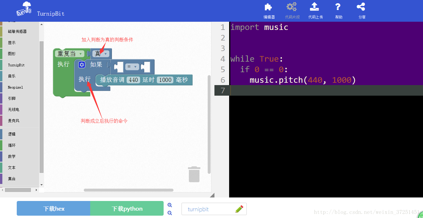423x218 pixels.
Task: Click the toolbox vertical scrollbar thumb
Action: click(x=41, y=107)
